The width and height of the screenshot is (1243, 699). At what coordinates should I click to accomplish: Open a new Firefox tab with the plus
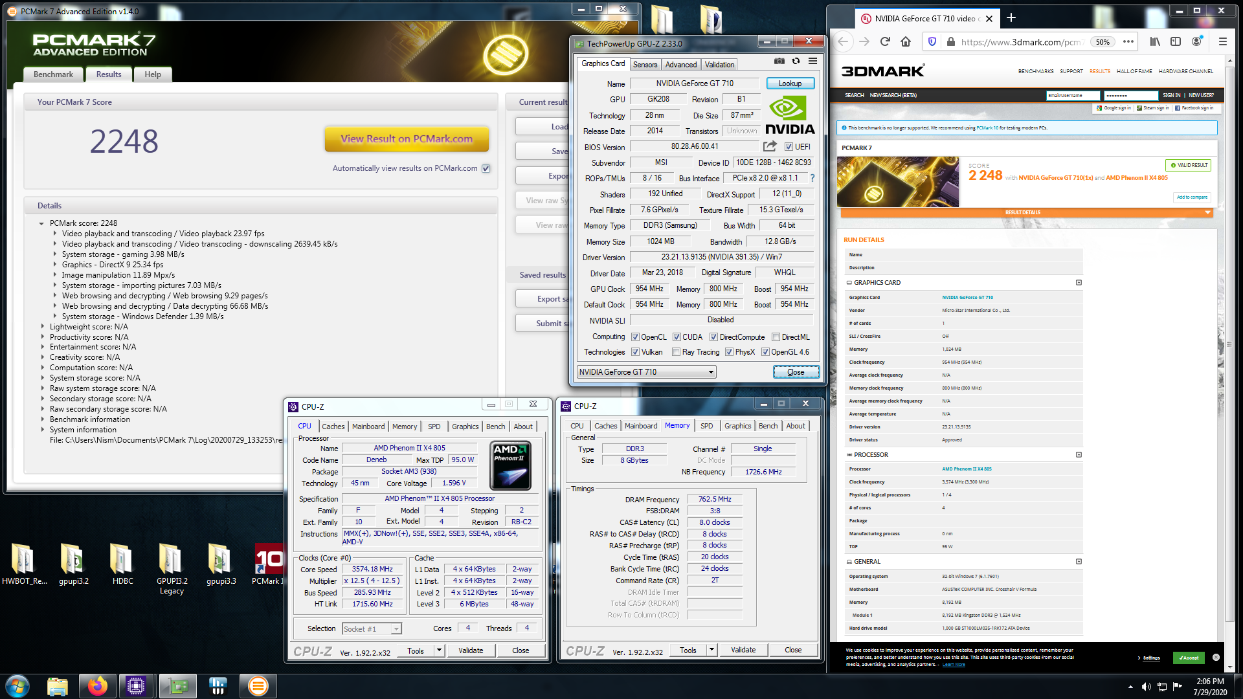1011,18
